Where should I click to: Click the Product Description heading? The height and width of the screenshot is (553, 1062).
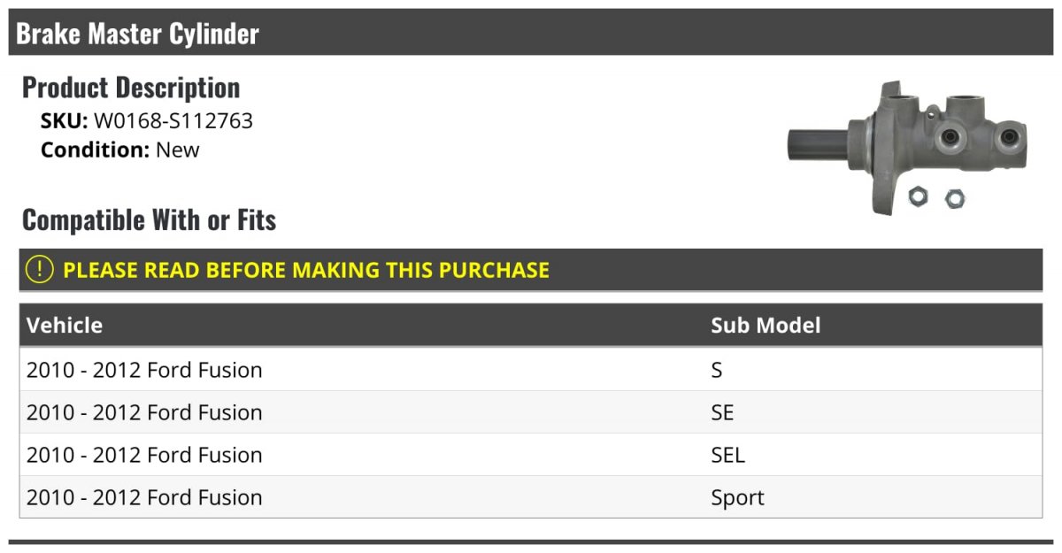click(x=131, y=88)
